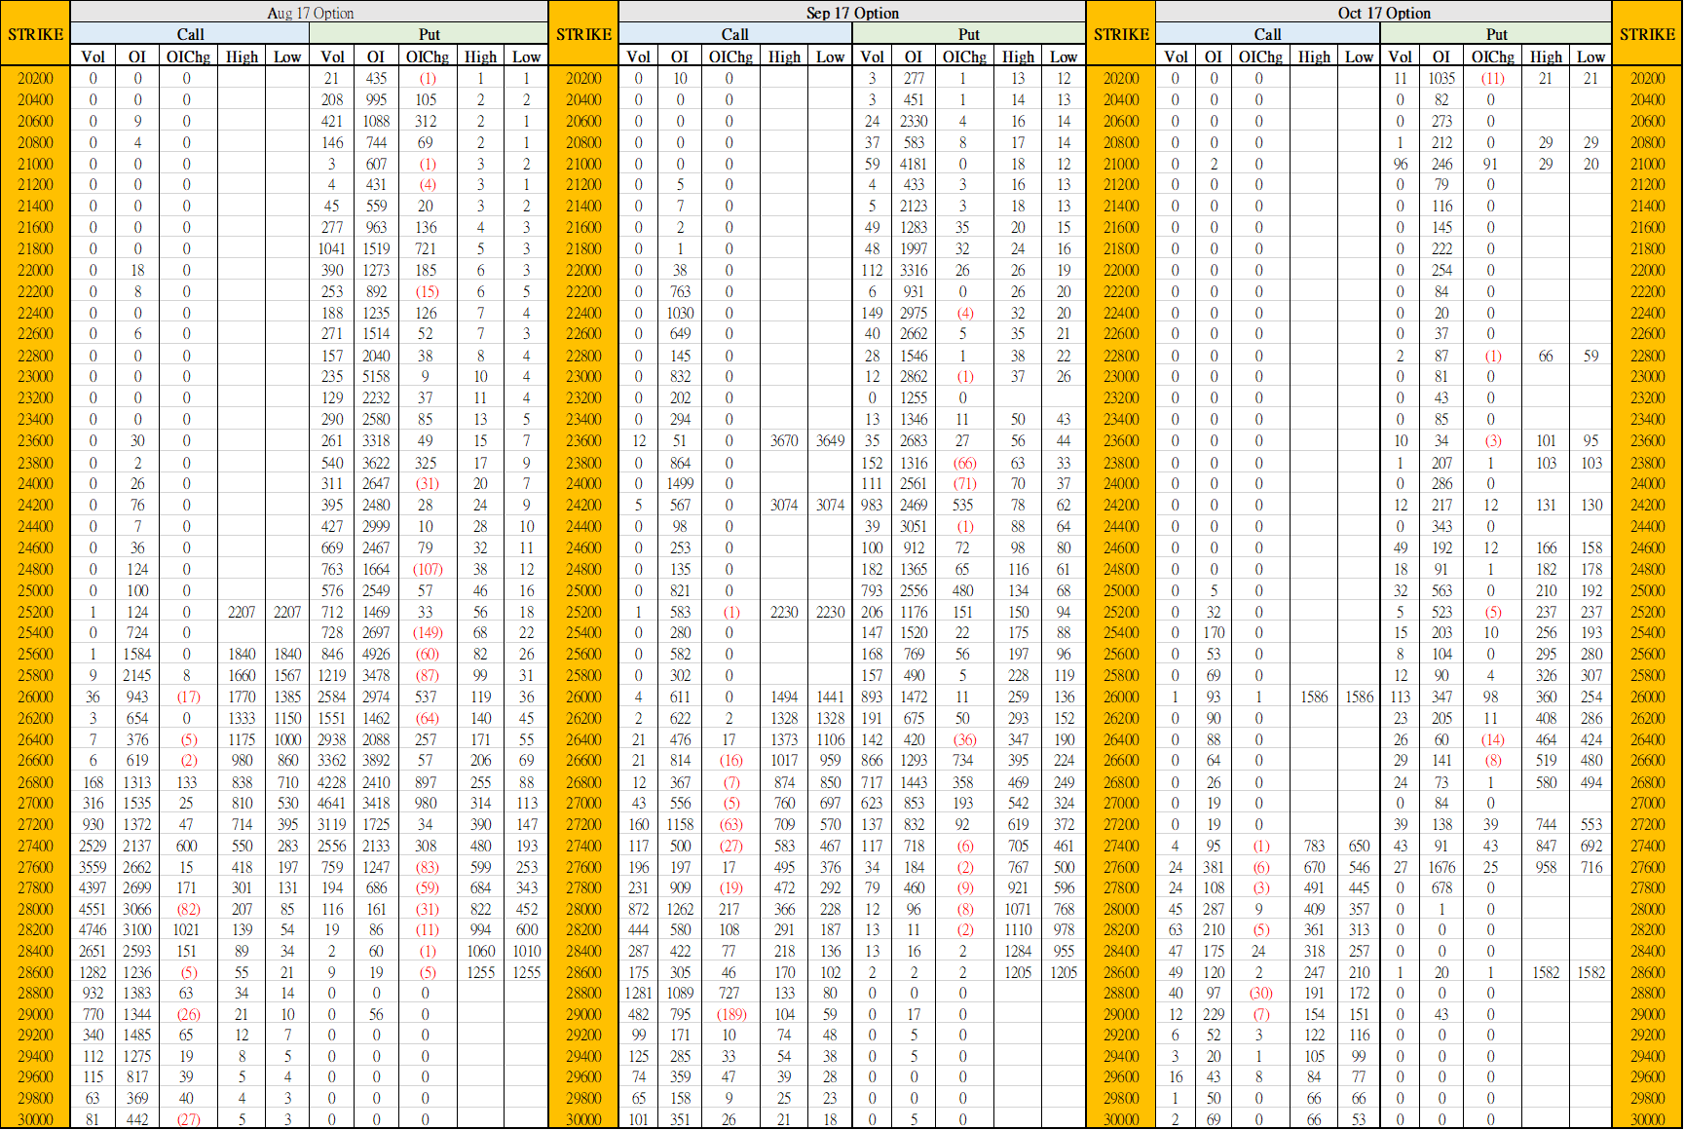Select the Call header under Aug 17 Option
This screenshot has height=1130, width=1684.
pyautogui.click(x=190, y=34)
